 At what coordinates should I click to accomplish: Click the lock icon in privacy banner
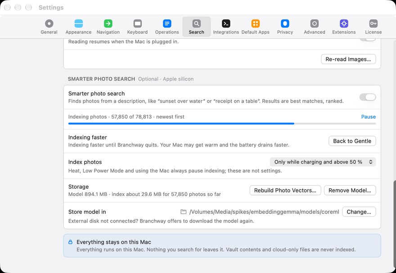point(71,242)
